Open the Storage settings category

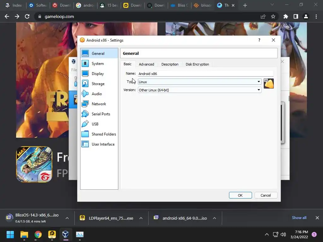click(99, 84)
